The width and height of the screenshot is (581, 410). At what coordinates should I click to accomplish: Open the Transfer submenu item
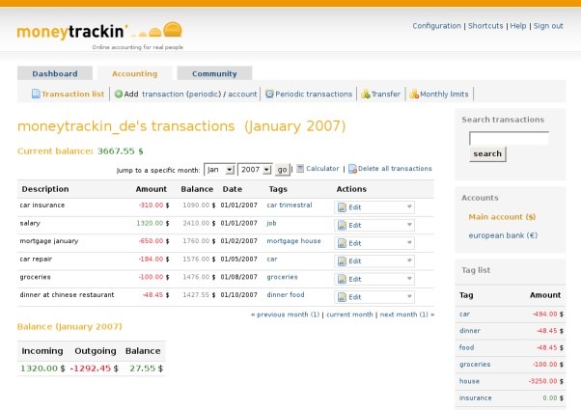tap(386, 95)
